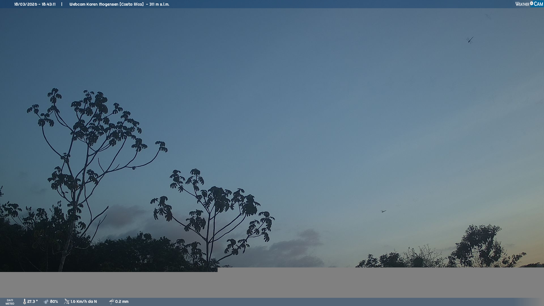The image size is (544, 306).
Task: Click the humidity water drops icon
Action: coord(46,301)
